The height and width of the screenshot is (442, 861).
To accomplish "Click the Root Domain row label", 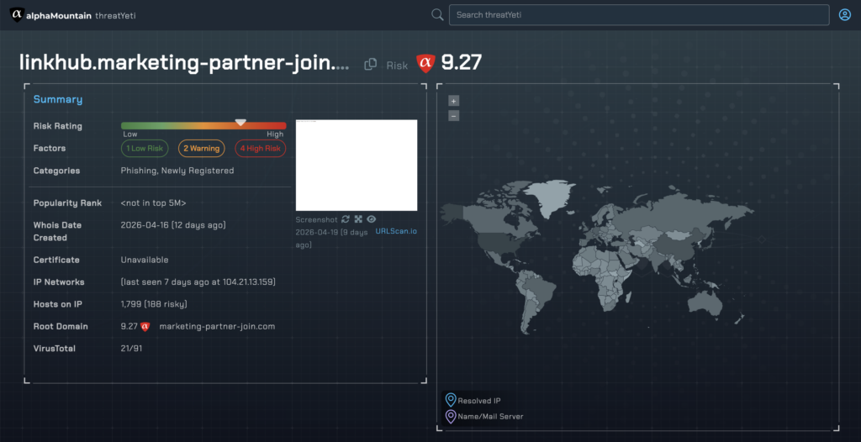I will click(x=61, y=326).
